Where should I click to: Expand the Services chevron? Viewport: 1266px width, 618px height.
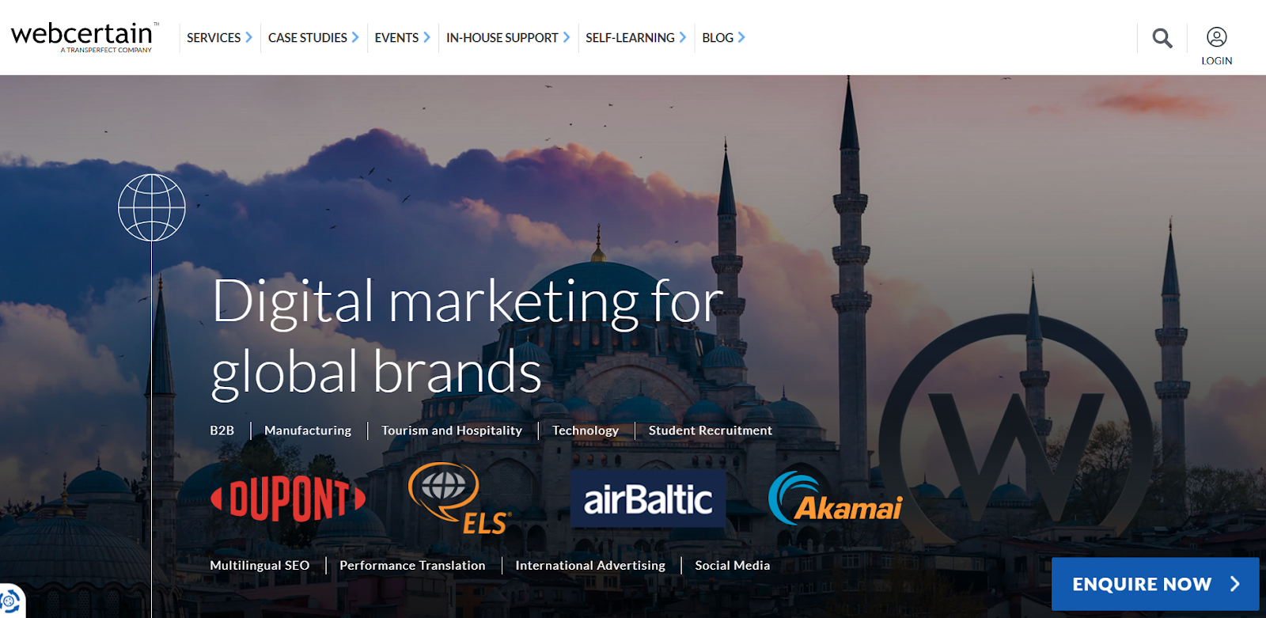pyautogui.click(x=248, y=37)
